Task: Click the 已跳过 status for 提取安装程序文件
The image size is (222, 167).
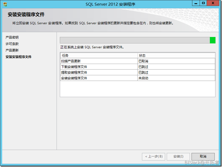Action: 176,72
